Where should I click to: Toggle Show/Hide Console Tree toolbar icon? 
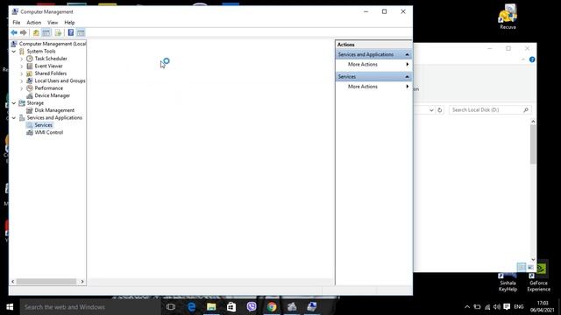[46, 33]
